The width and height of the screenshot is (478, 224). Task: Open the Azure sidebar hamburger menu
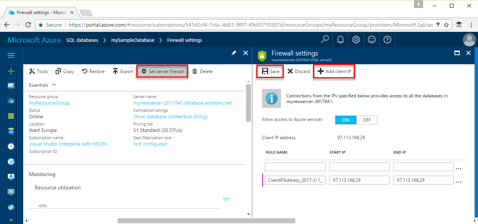point(11,56)
